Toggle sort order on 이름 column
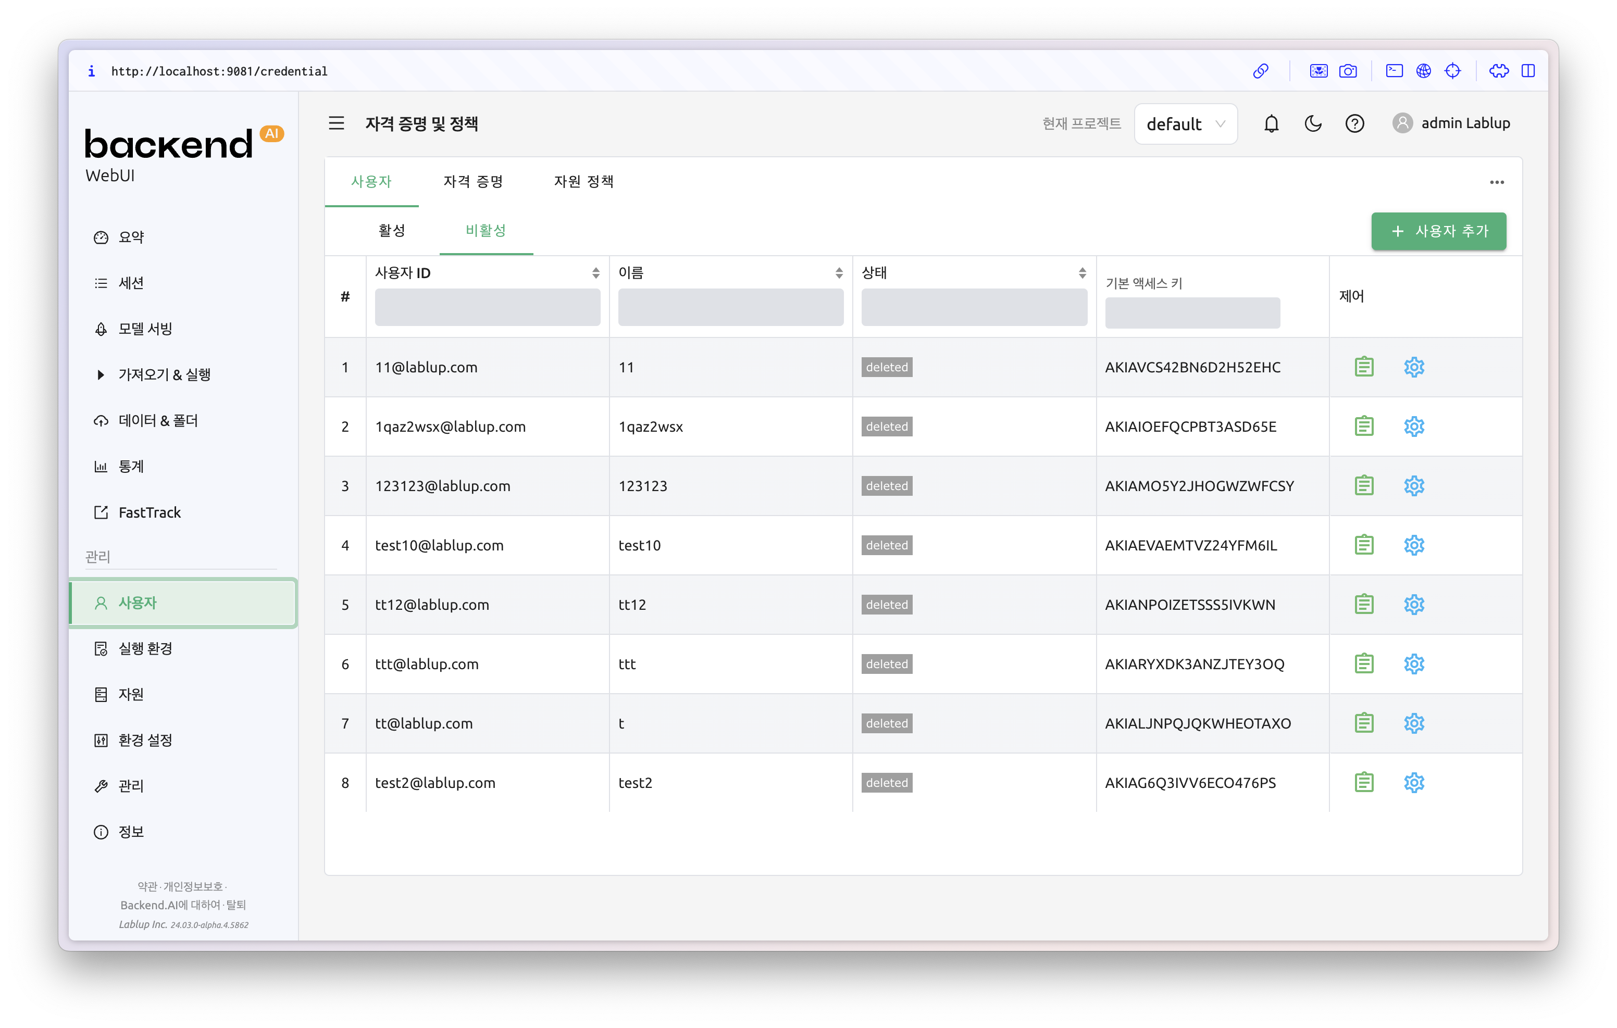This screenshot has height=1028, width=1617. click(x=839, y=272)
